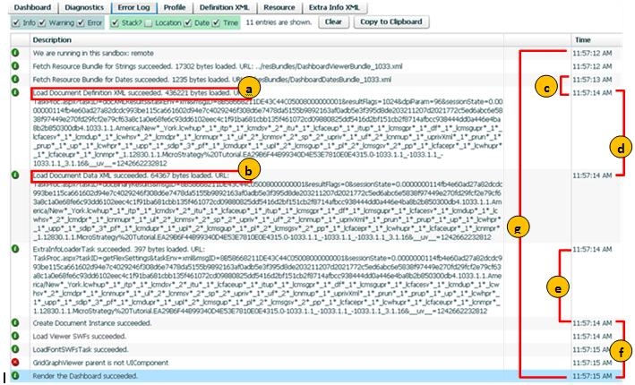This screenshot has width=635, height=385.
Task: Toggle the Time column checkbox
Action: pos(217,22)
